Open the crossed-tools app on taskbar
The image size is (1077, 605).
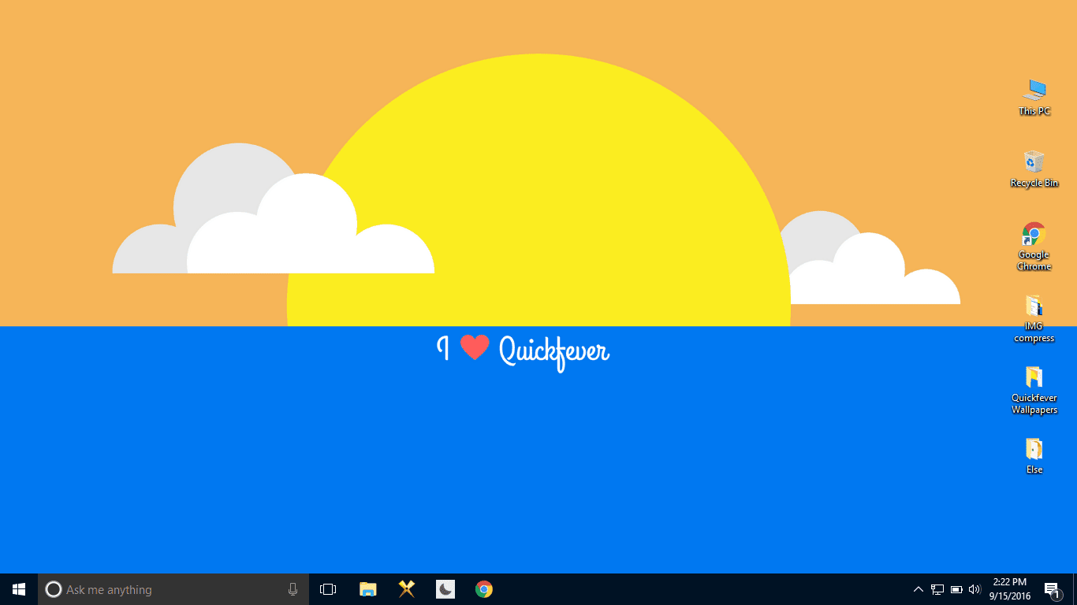tap(407, 589)
